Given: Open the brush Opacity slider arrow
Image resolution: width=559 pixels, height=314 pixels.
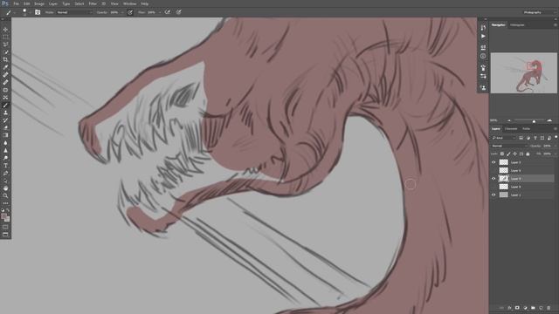Looking at the screenshot, I should pyautogui.click(x=122, y=12).
